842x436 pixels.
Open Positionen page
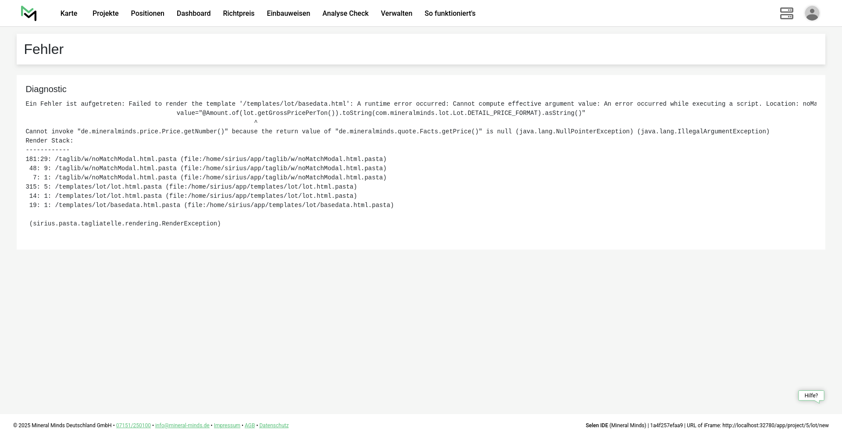pos(147,14)
